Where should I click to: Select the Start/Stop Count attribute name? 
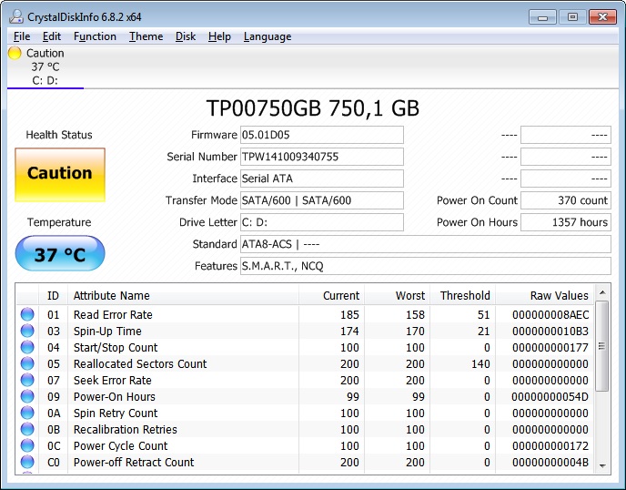[116, 347]
